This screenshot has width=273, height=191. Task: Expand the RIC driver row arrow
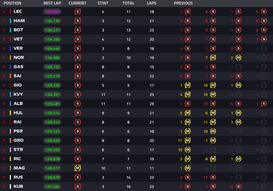point(4,159)
